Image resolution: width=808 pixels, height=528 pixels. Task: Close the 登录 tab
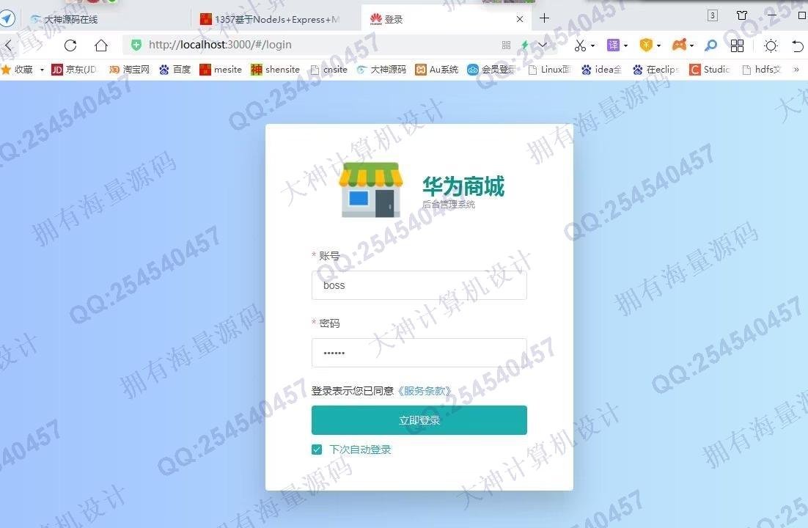(519, 19)
